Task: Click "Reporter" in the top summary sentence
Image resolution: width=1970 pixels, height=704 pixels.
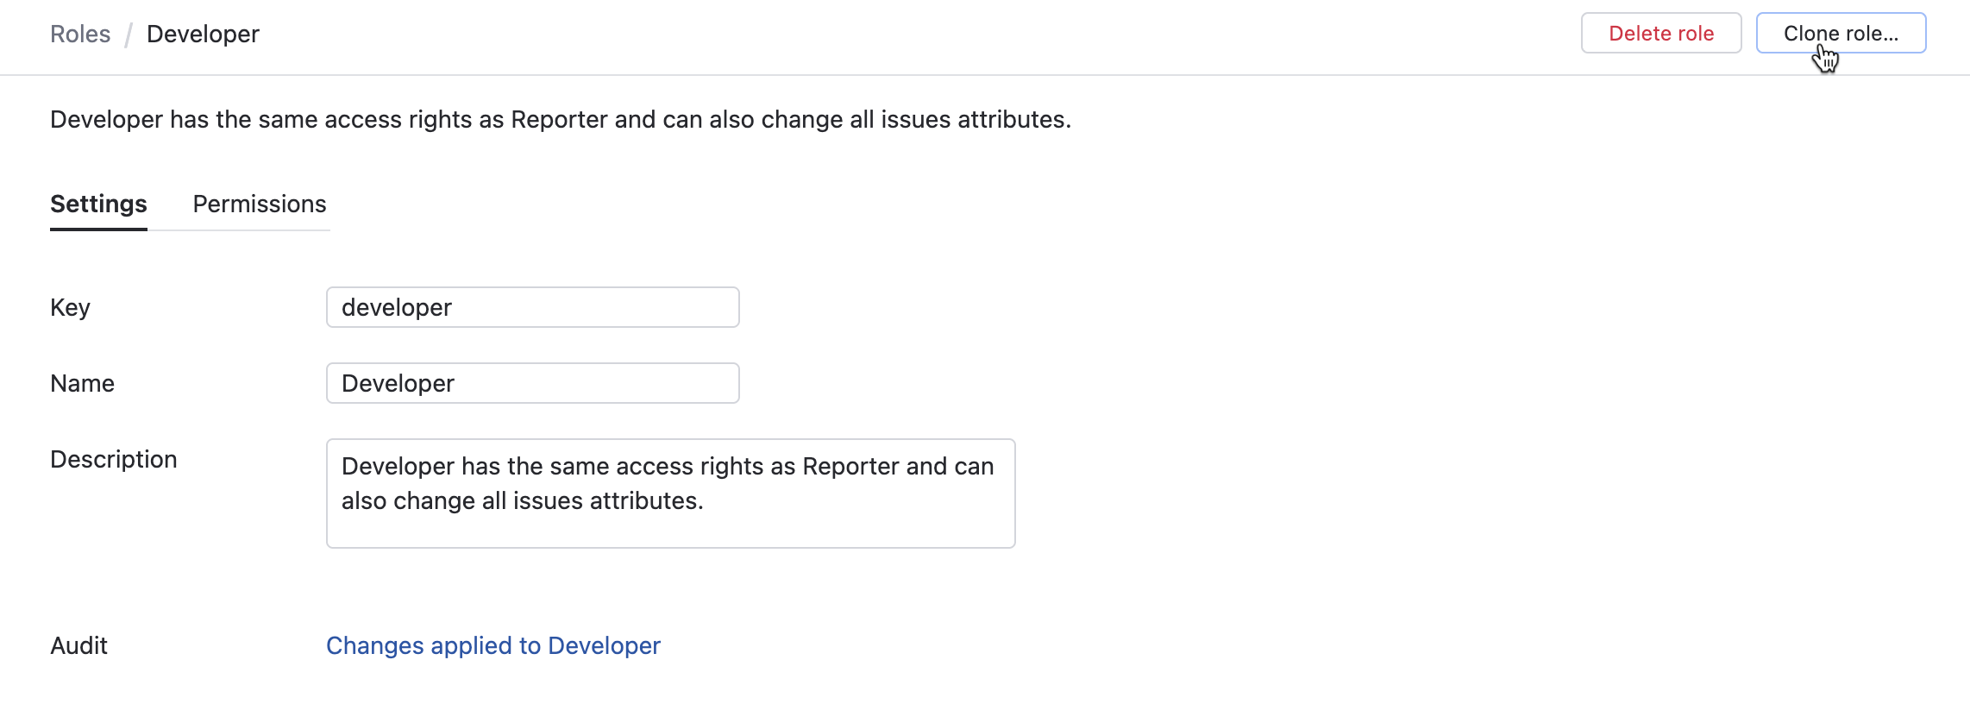Action: [559, 119]
